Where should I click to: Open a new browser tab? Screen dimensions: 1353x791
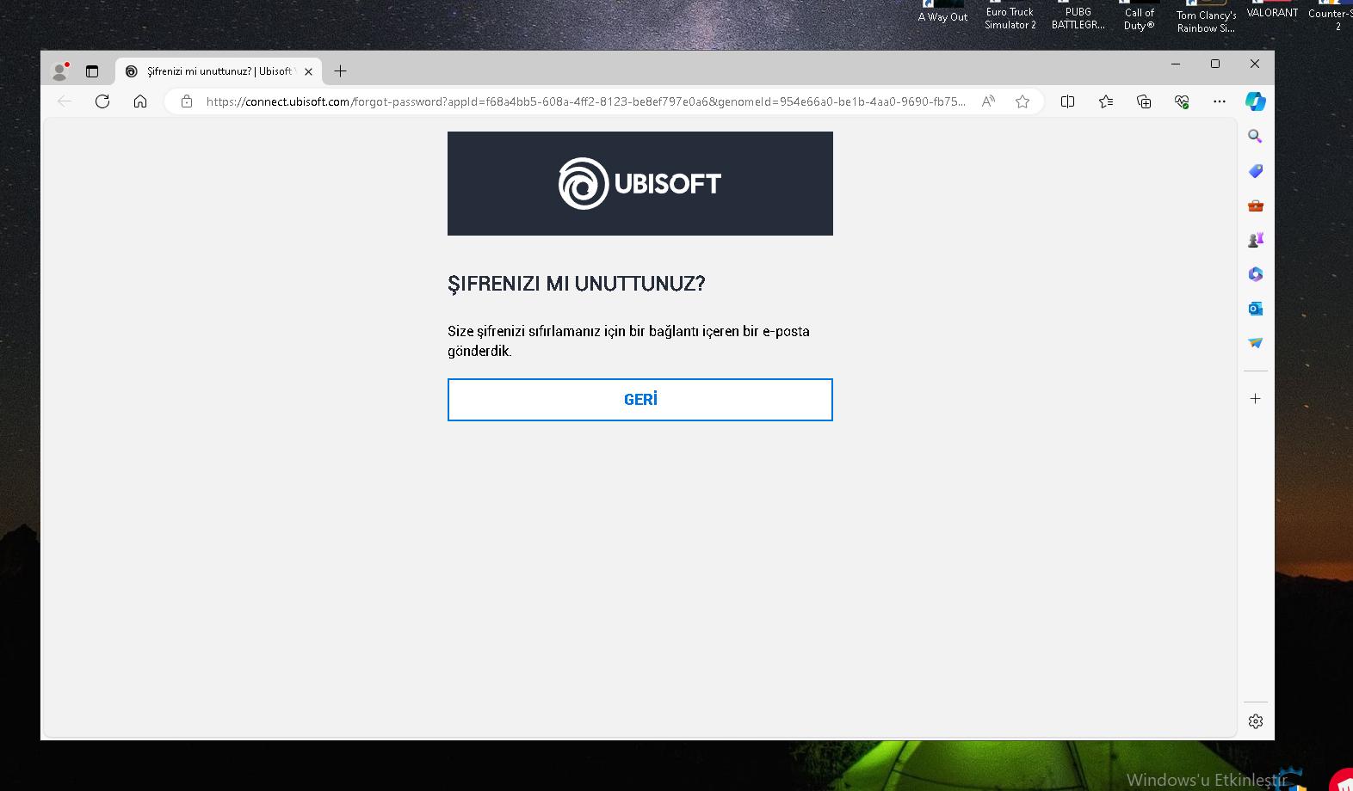[x=340, y=71]
